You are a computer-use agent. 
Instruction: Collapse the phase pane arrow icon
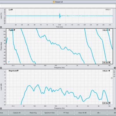tap(1, 68)
